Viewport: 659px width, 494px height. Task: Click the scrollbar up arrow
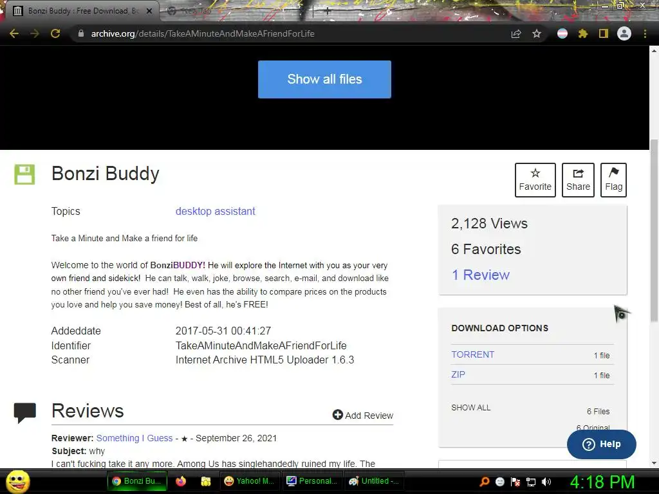coord(654,51)
